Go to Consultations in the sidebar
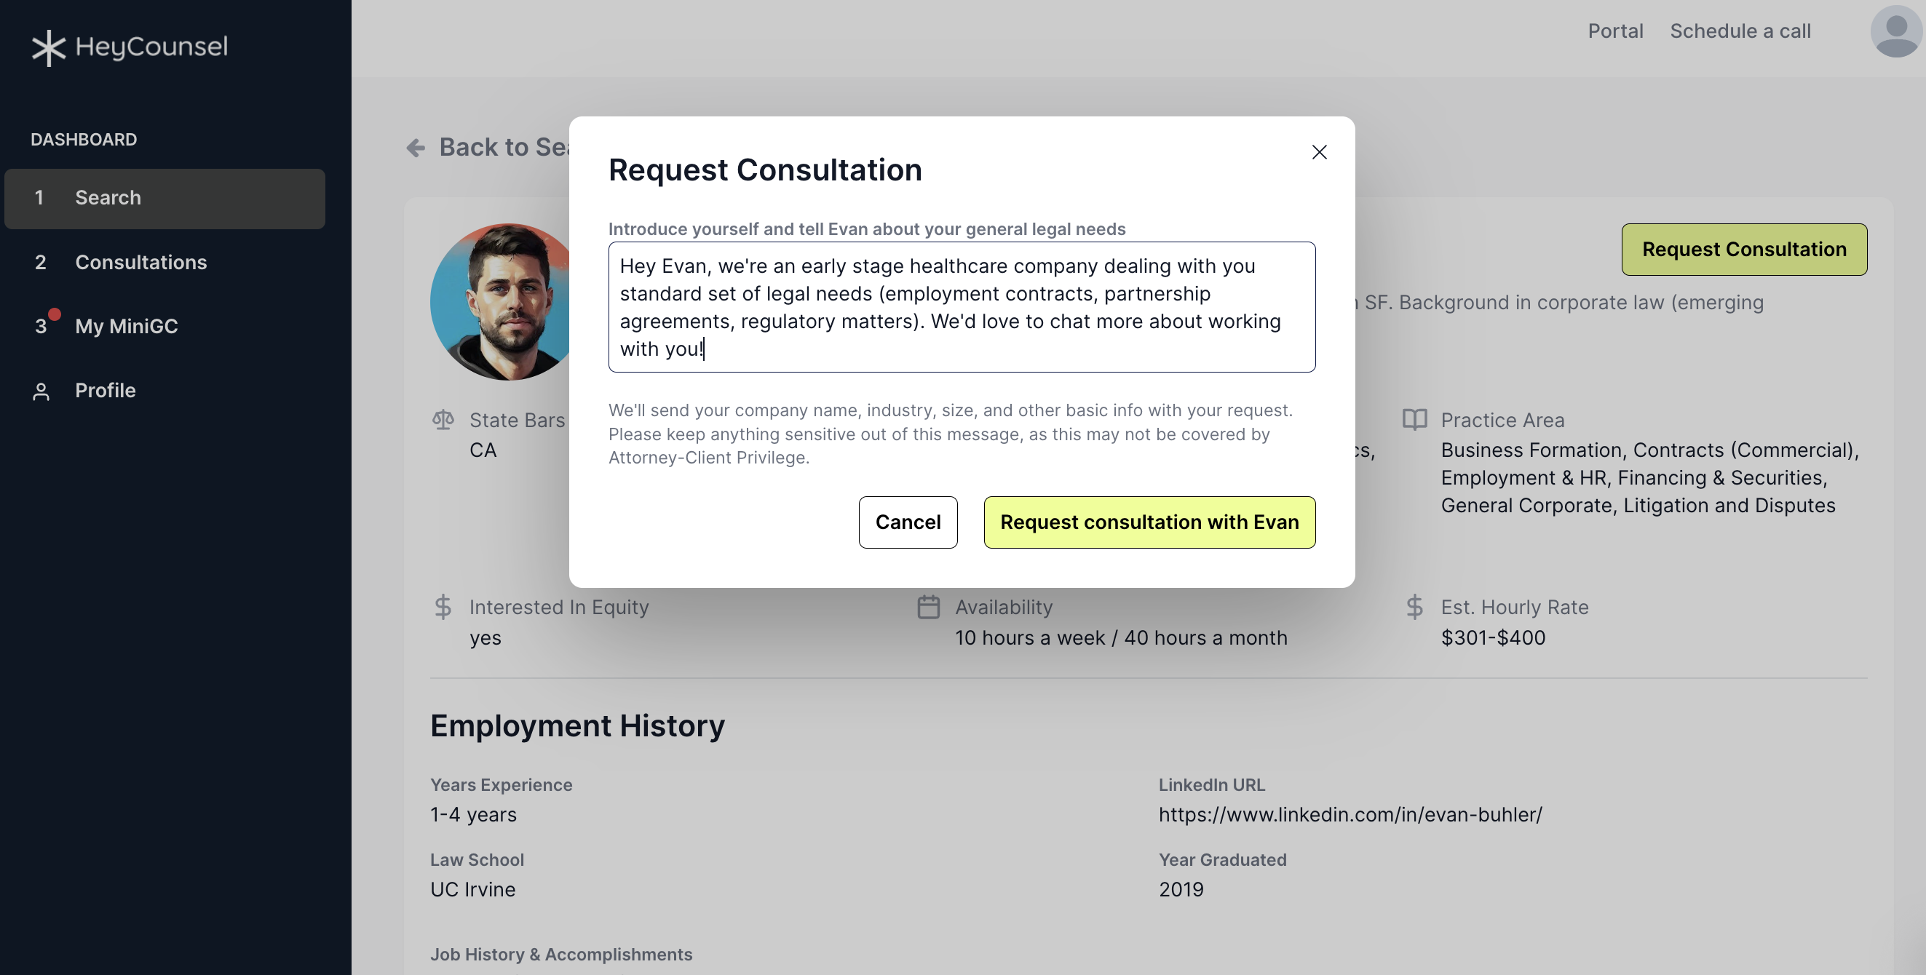The image size is (1926, 975). point(140,262)
